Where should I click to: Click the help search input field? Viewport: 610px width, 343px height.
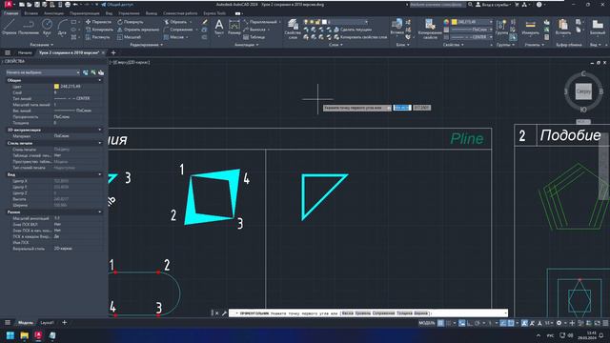[x=437, y=5]
